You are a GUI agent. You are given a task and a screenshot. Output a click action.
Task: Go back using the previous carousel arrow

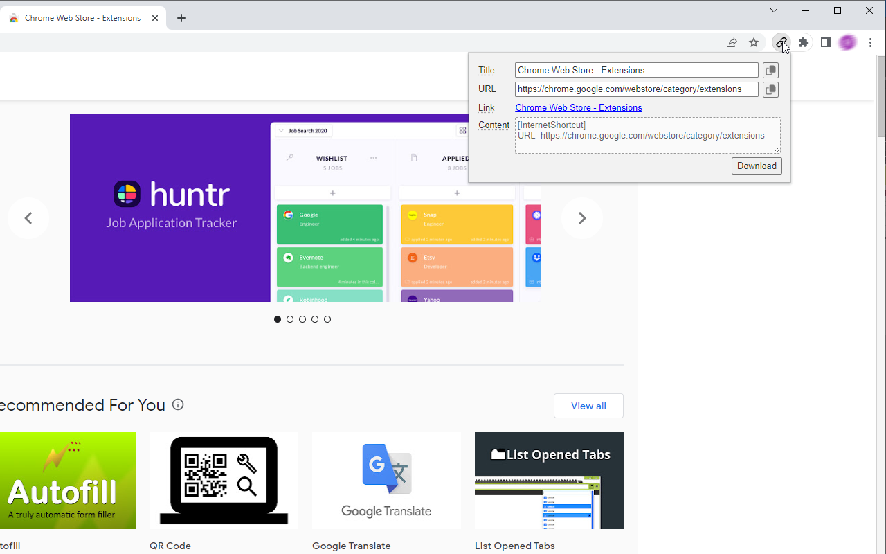[28, 218]
